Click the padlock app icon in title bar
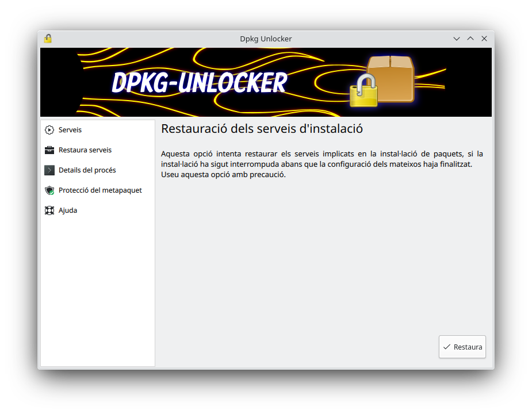Screen dimensions: 532x414 [x=48, y=39]
